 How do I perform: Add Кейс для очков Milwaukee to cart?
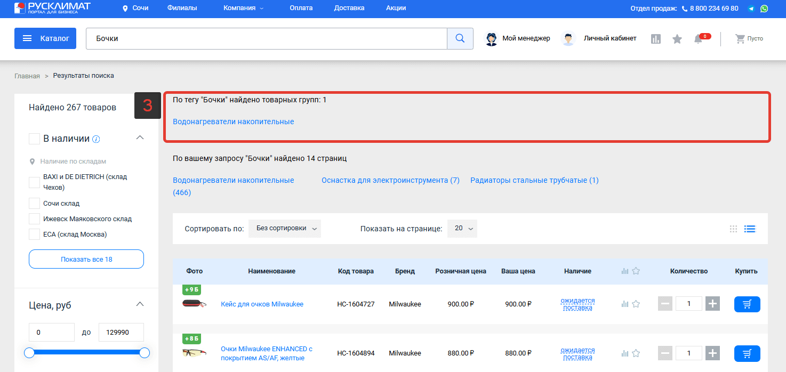click(x=747, y=304)
